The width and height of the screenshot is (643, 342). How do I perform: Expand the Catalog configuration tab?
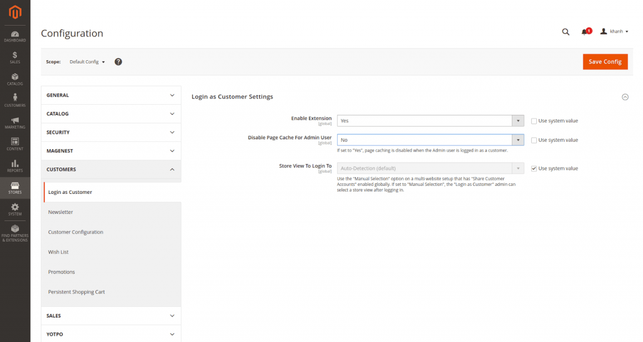tap(111, 114)
